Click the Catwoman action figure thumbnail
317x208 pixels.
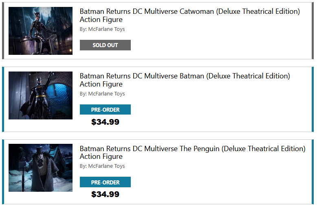[40, 31]
